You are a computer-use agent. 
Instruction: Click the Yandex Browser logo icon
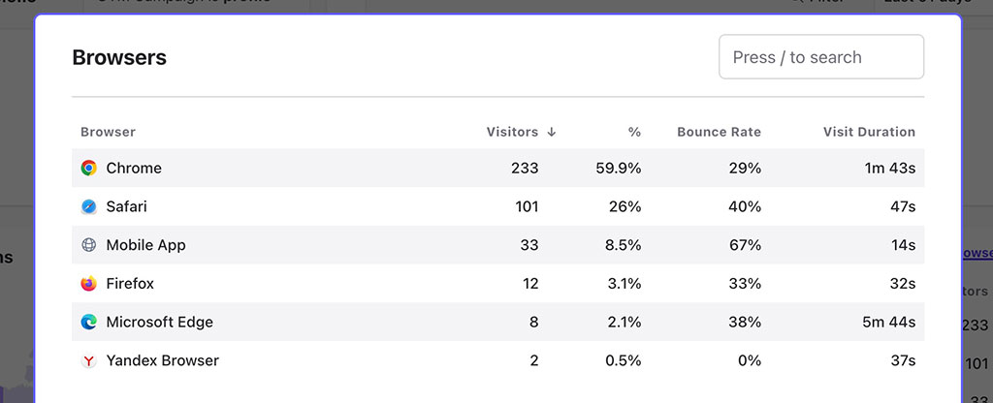coord(89,360)
